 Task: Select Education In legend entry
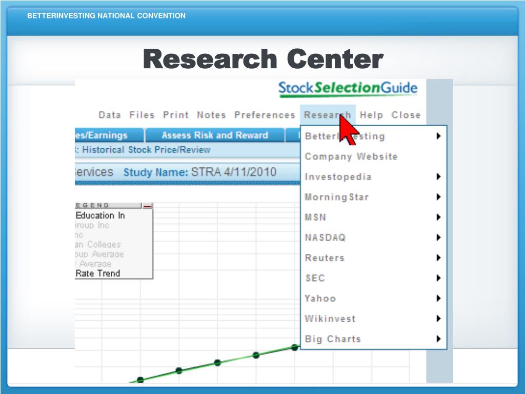point(100,215)
